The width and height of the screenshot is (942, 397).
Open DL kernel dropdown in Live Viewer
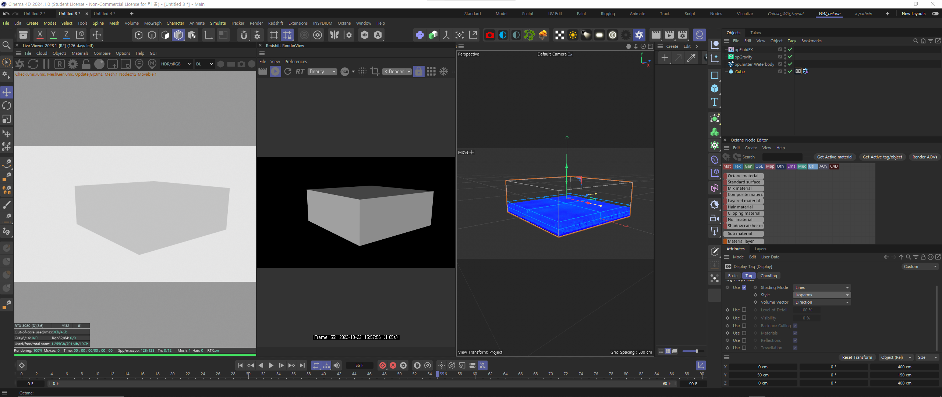point(204,64)
